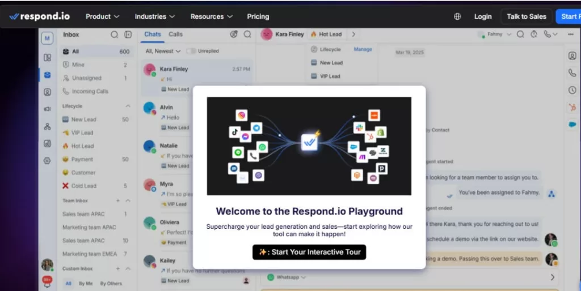This screenshot has height=291, width=581.
Task: Click the Start Your Interactive Tour button
Action: [x=309, y=252]
